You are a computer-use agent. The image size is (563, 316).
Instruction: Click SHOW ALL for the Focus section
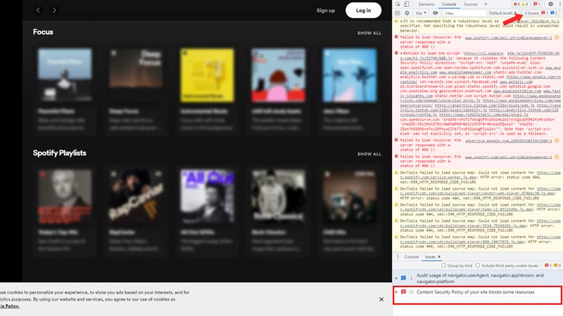(x=369, y=33)
